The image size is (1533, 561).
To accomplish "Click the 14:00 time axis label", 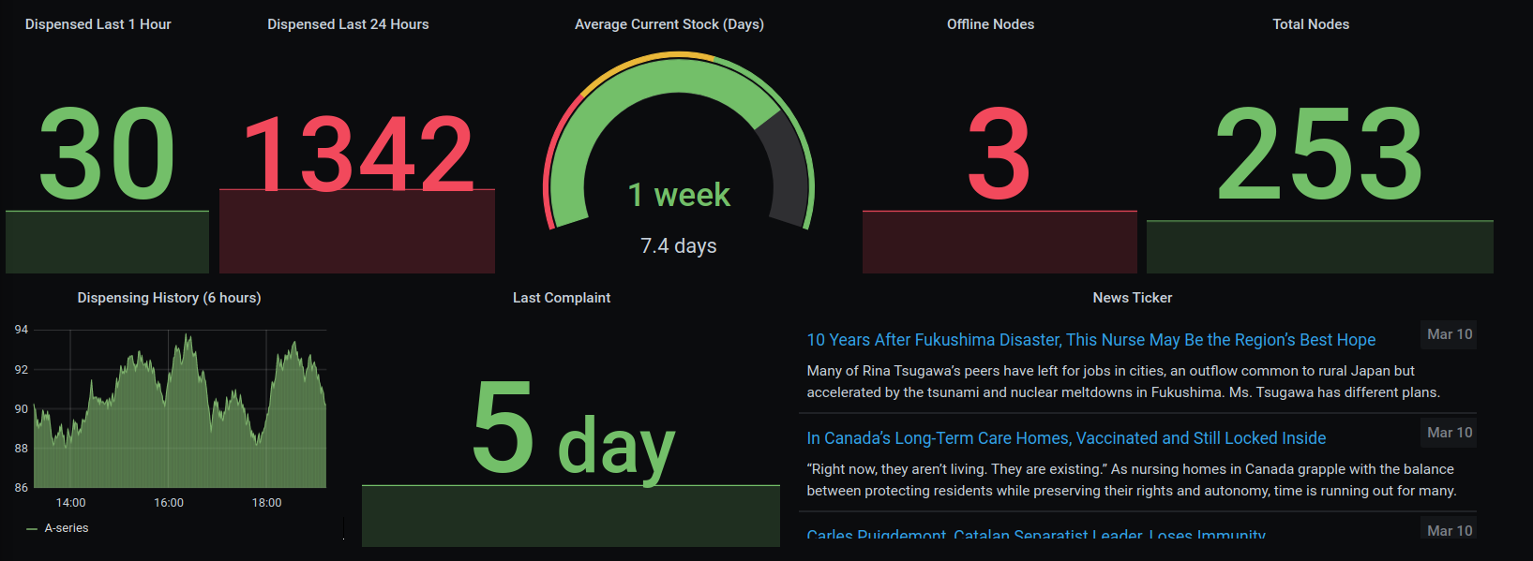I will (x=70, y=503).
